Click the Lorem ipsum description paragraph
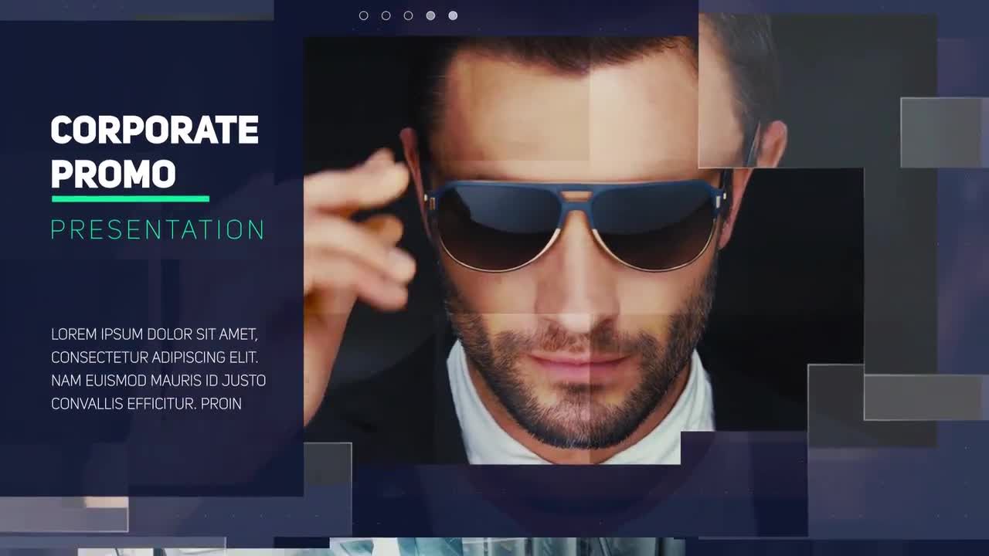Image resolution: width=989 pixels, height=556 pixels. point(158,369)
